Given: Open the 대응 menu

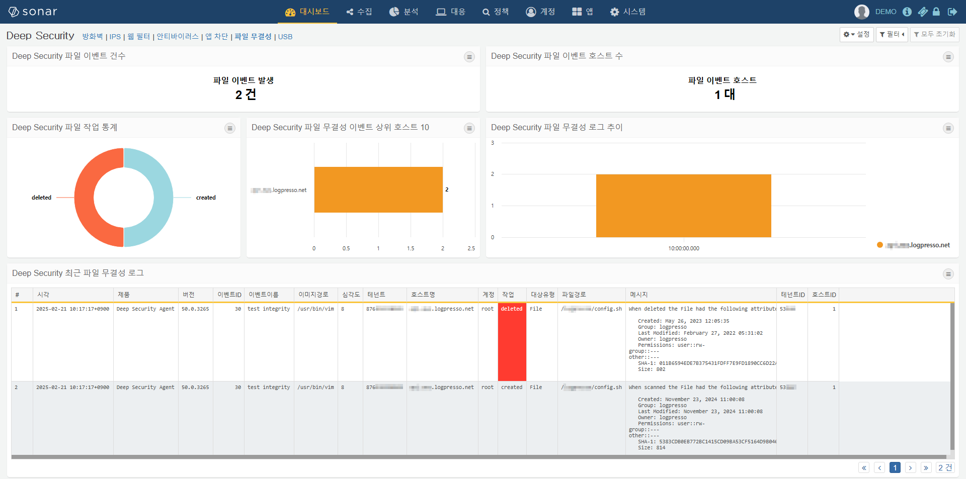Looking at the screenshot, I should [x=451, y=12].
